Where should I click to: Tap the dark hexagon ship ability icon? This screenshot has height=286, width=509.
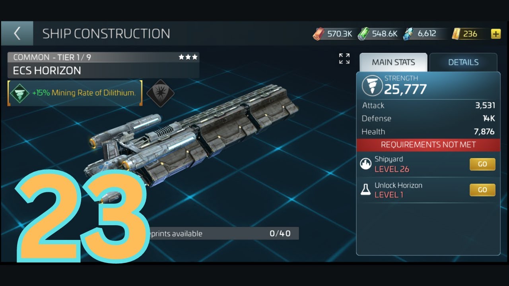tap(160, 93)
